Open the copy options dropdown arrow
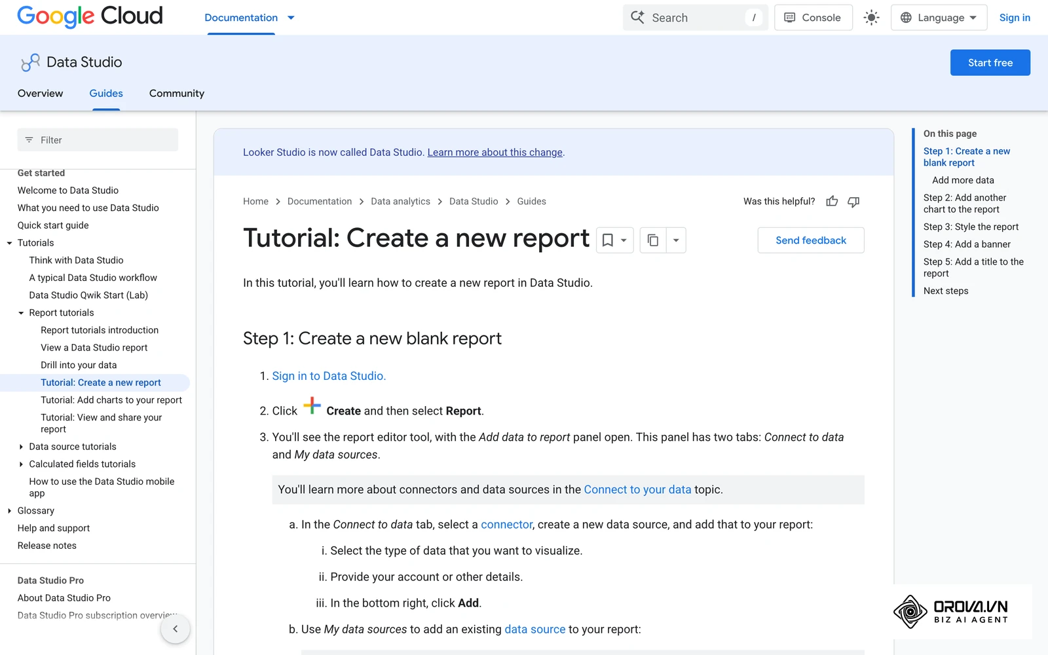This screenshot has height=655, width=1048. pos(676,240)
